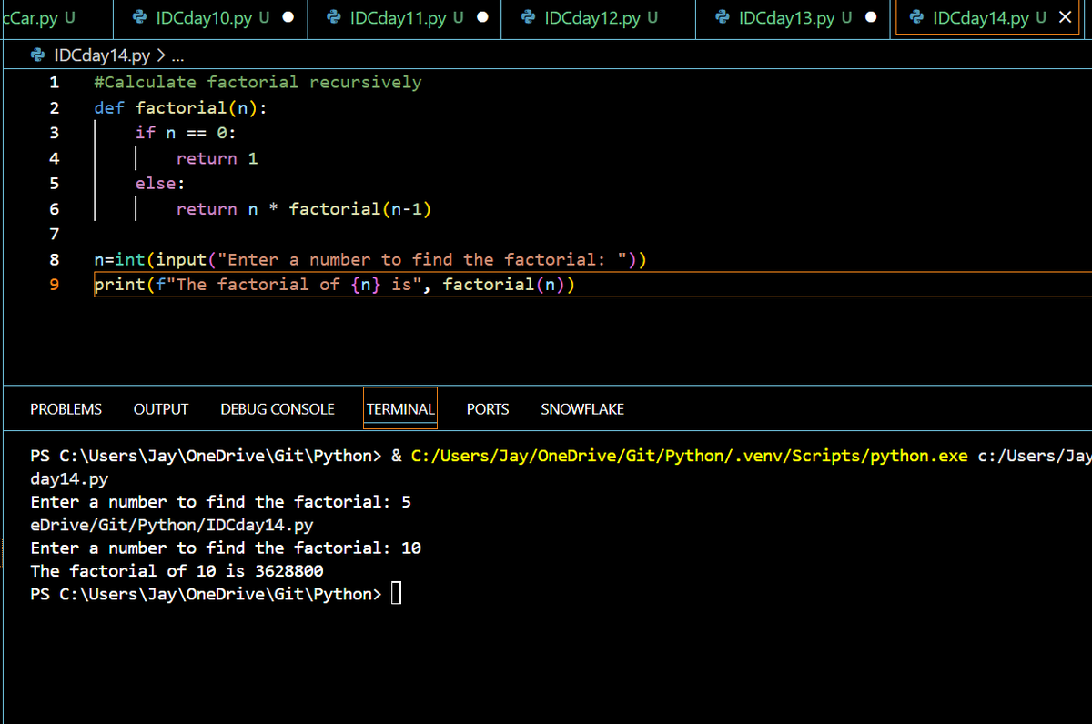Image resolution: width=1092 pixels, height=724 pixels.
Task: Click 'return 1' on line 4
Action: pos(217,158)
